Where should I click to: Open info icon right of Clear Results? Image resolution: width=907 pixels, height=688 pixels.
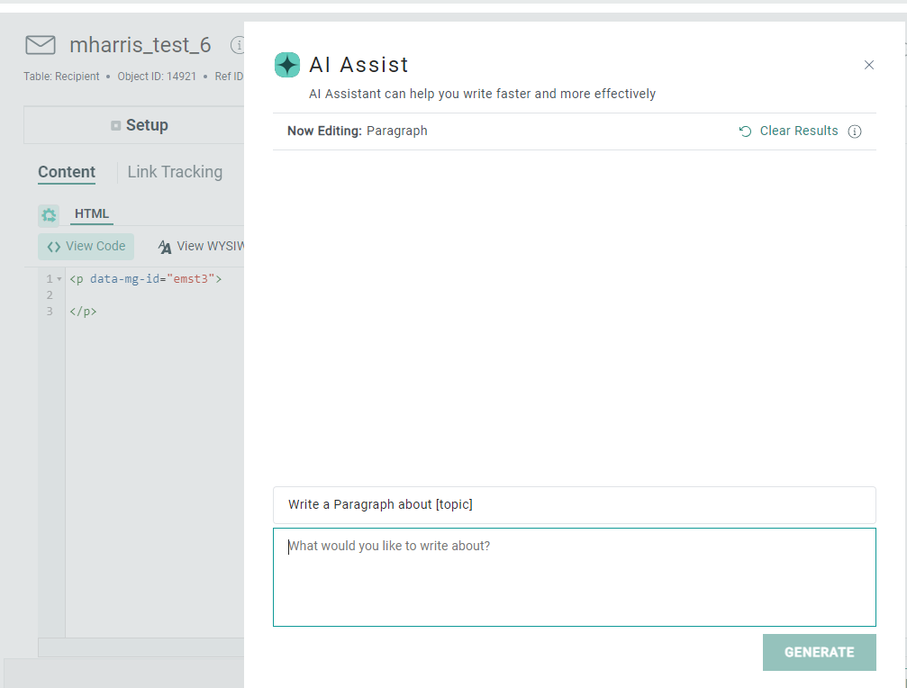click(855, 131)
